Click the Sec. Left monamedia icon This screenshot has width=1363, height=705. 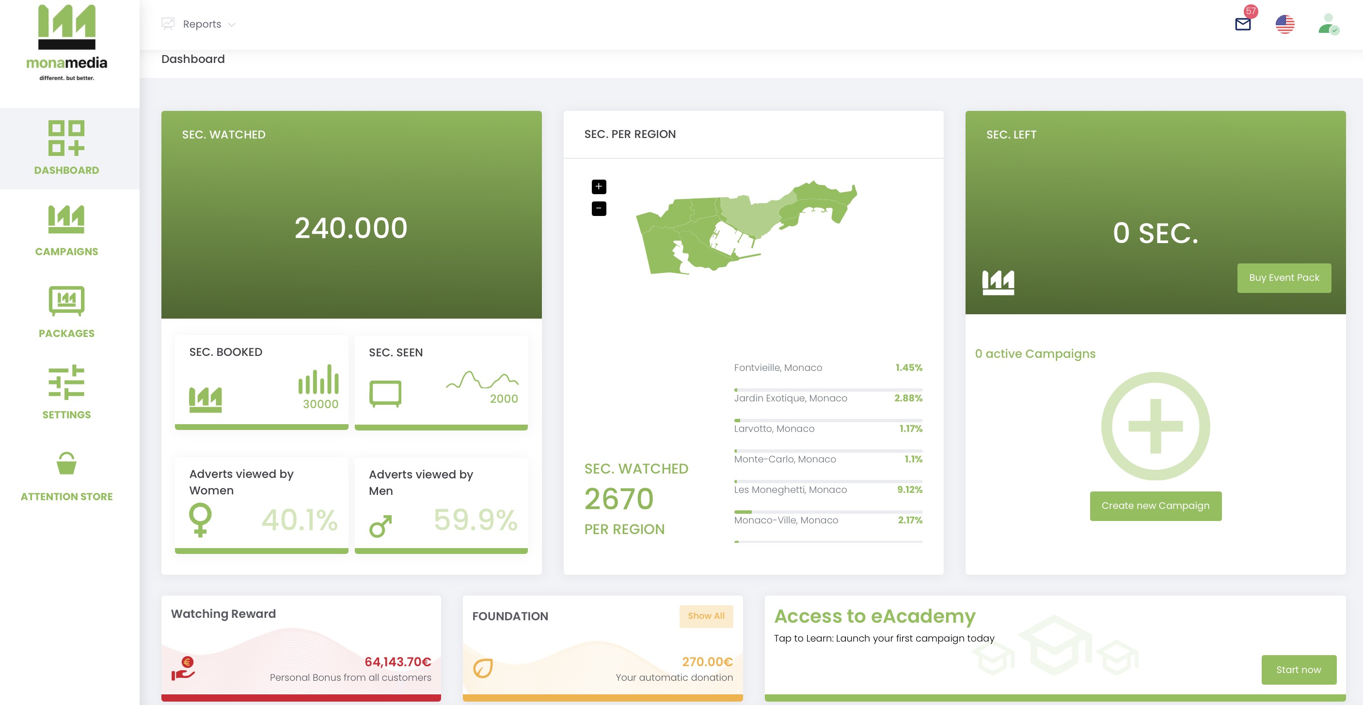[998, 282]
